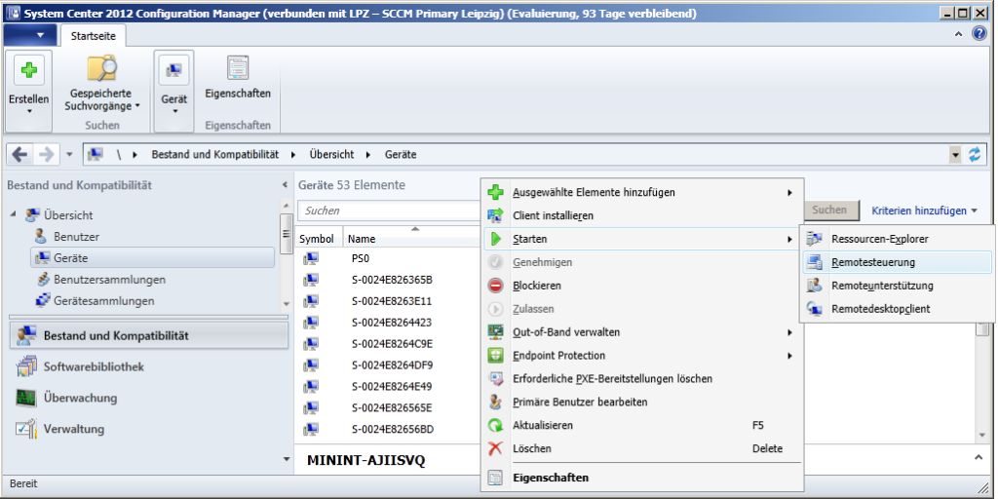
Task: Select Remotesteuerung in the submenu
Action: (872, 262)
